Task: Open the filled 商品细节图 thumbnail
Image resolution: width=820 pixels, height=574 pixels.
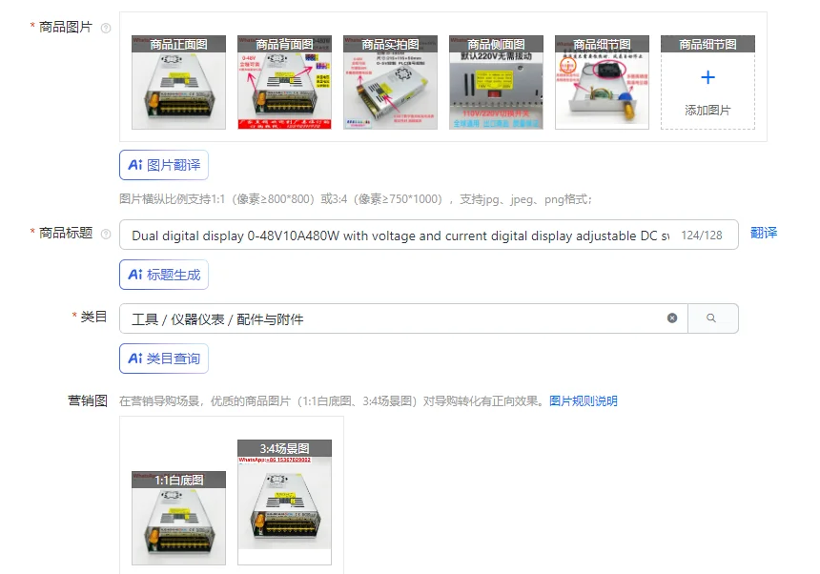Action: 602,82
